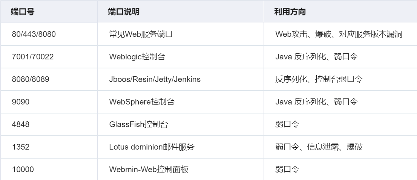This screenshot has width=417, height=180.
Task: Select the Weblogic控制台 cell
Action: click(181, 57)
